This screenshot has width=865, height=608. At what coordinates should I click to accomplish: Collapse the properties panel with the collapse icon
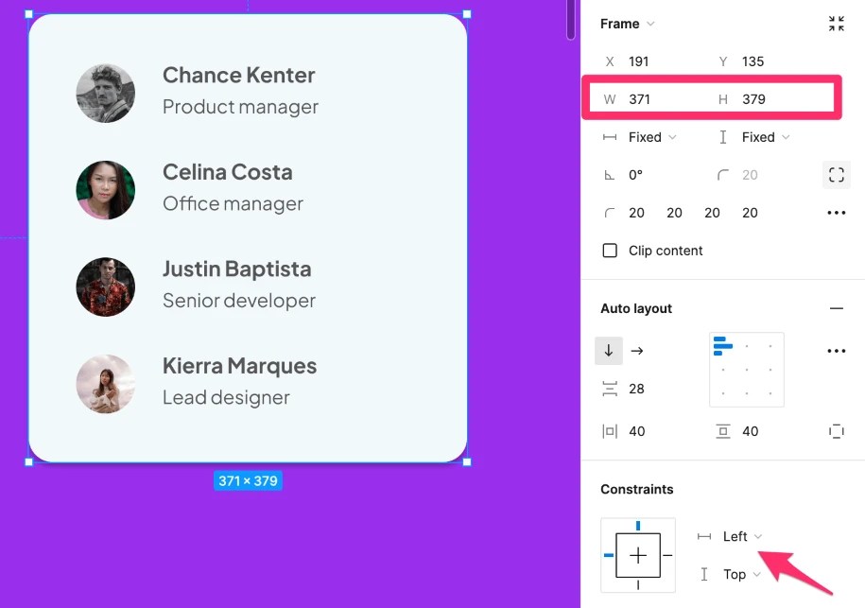coord(836,23)
